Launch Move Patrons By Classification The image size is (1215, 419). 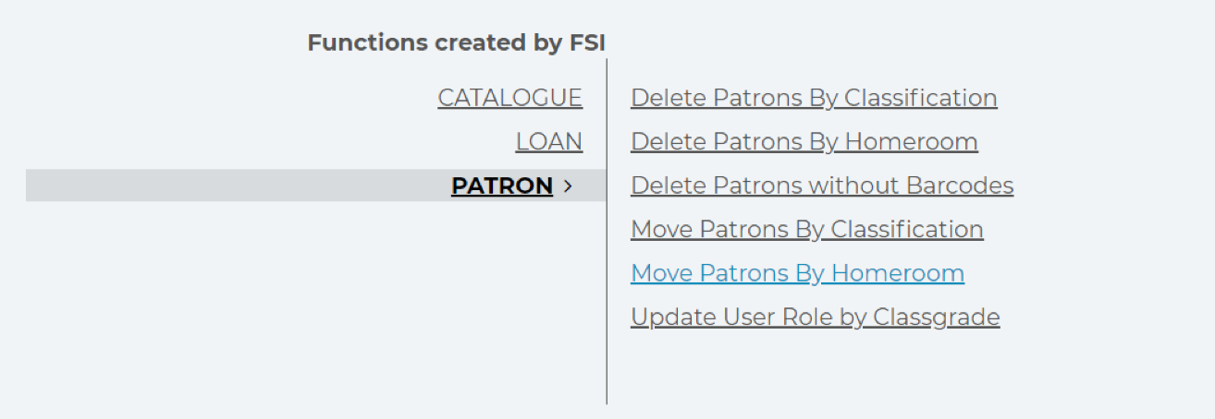[x=807, y=229]
